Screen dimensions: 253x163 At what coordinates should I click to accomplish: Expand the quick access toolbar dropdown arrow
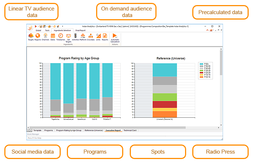pos(62,26)
